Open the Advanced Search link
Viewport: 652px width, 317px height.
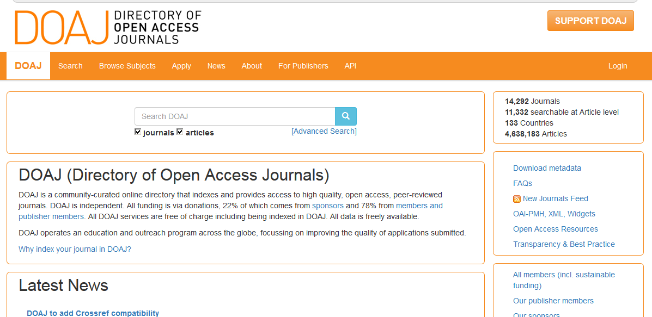pos(324,131)
